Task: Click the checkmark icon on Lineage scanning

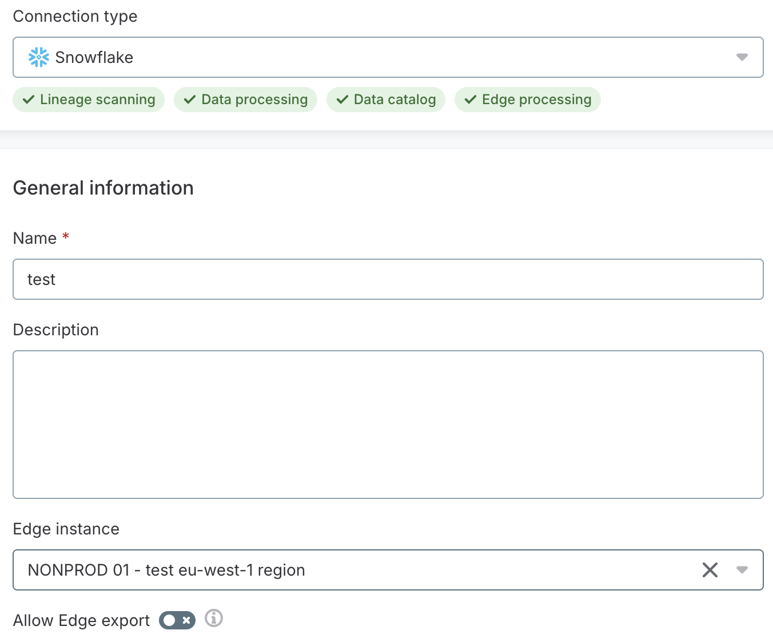Action: tap(29, 100)
